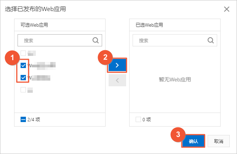Move selected apps right with blue arrow
237x154 pixels.
click(117, 65)
